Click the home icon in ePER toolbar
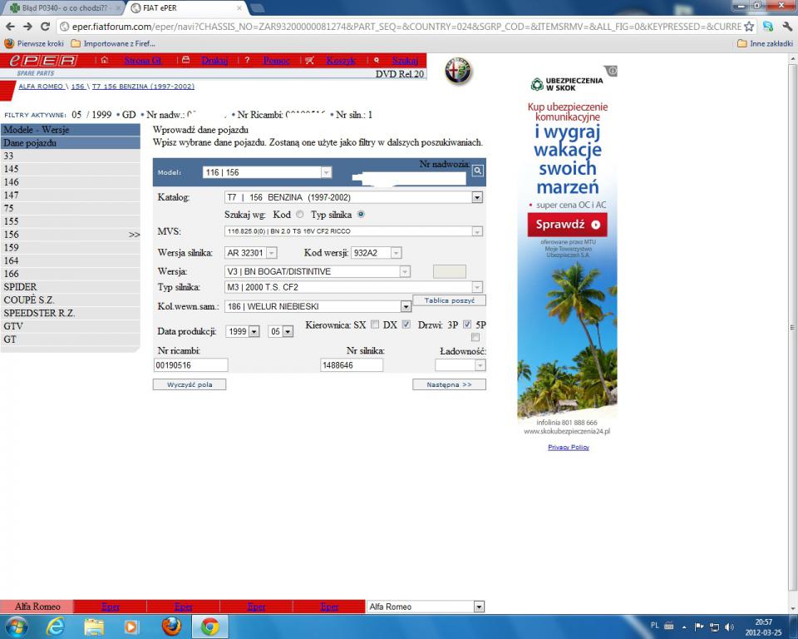Image resolution: width=798 pixels, height=639 pixels. click(105, 60)
